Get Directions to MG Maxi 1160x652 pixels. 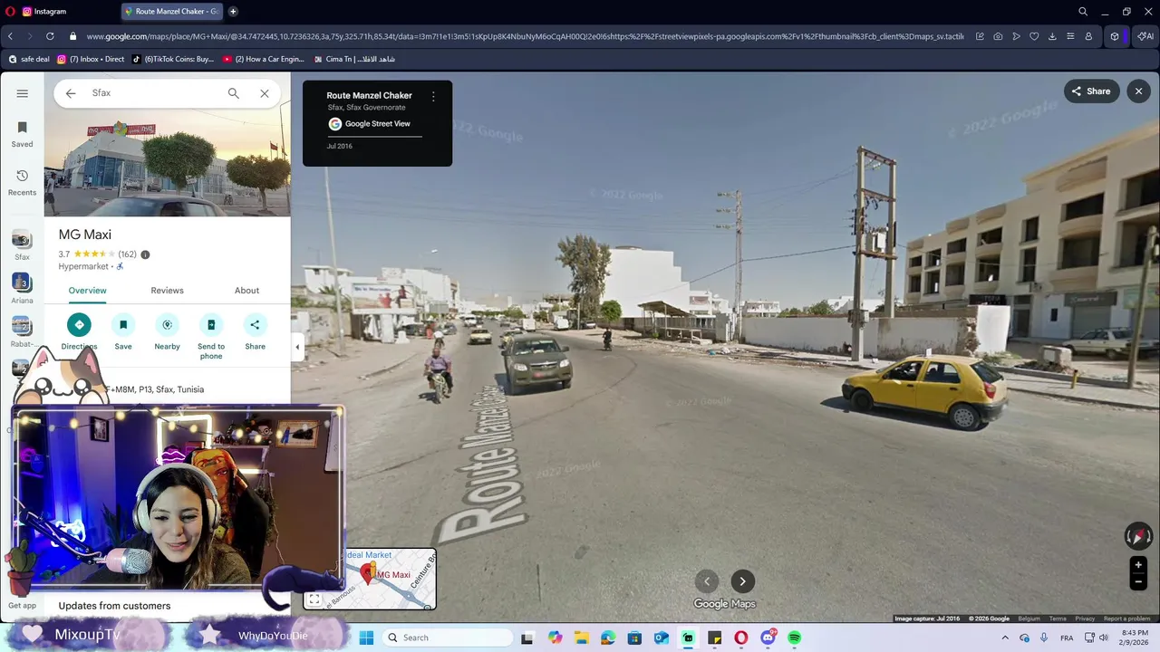click(79, 331)
